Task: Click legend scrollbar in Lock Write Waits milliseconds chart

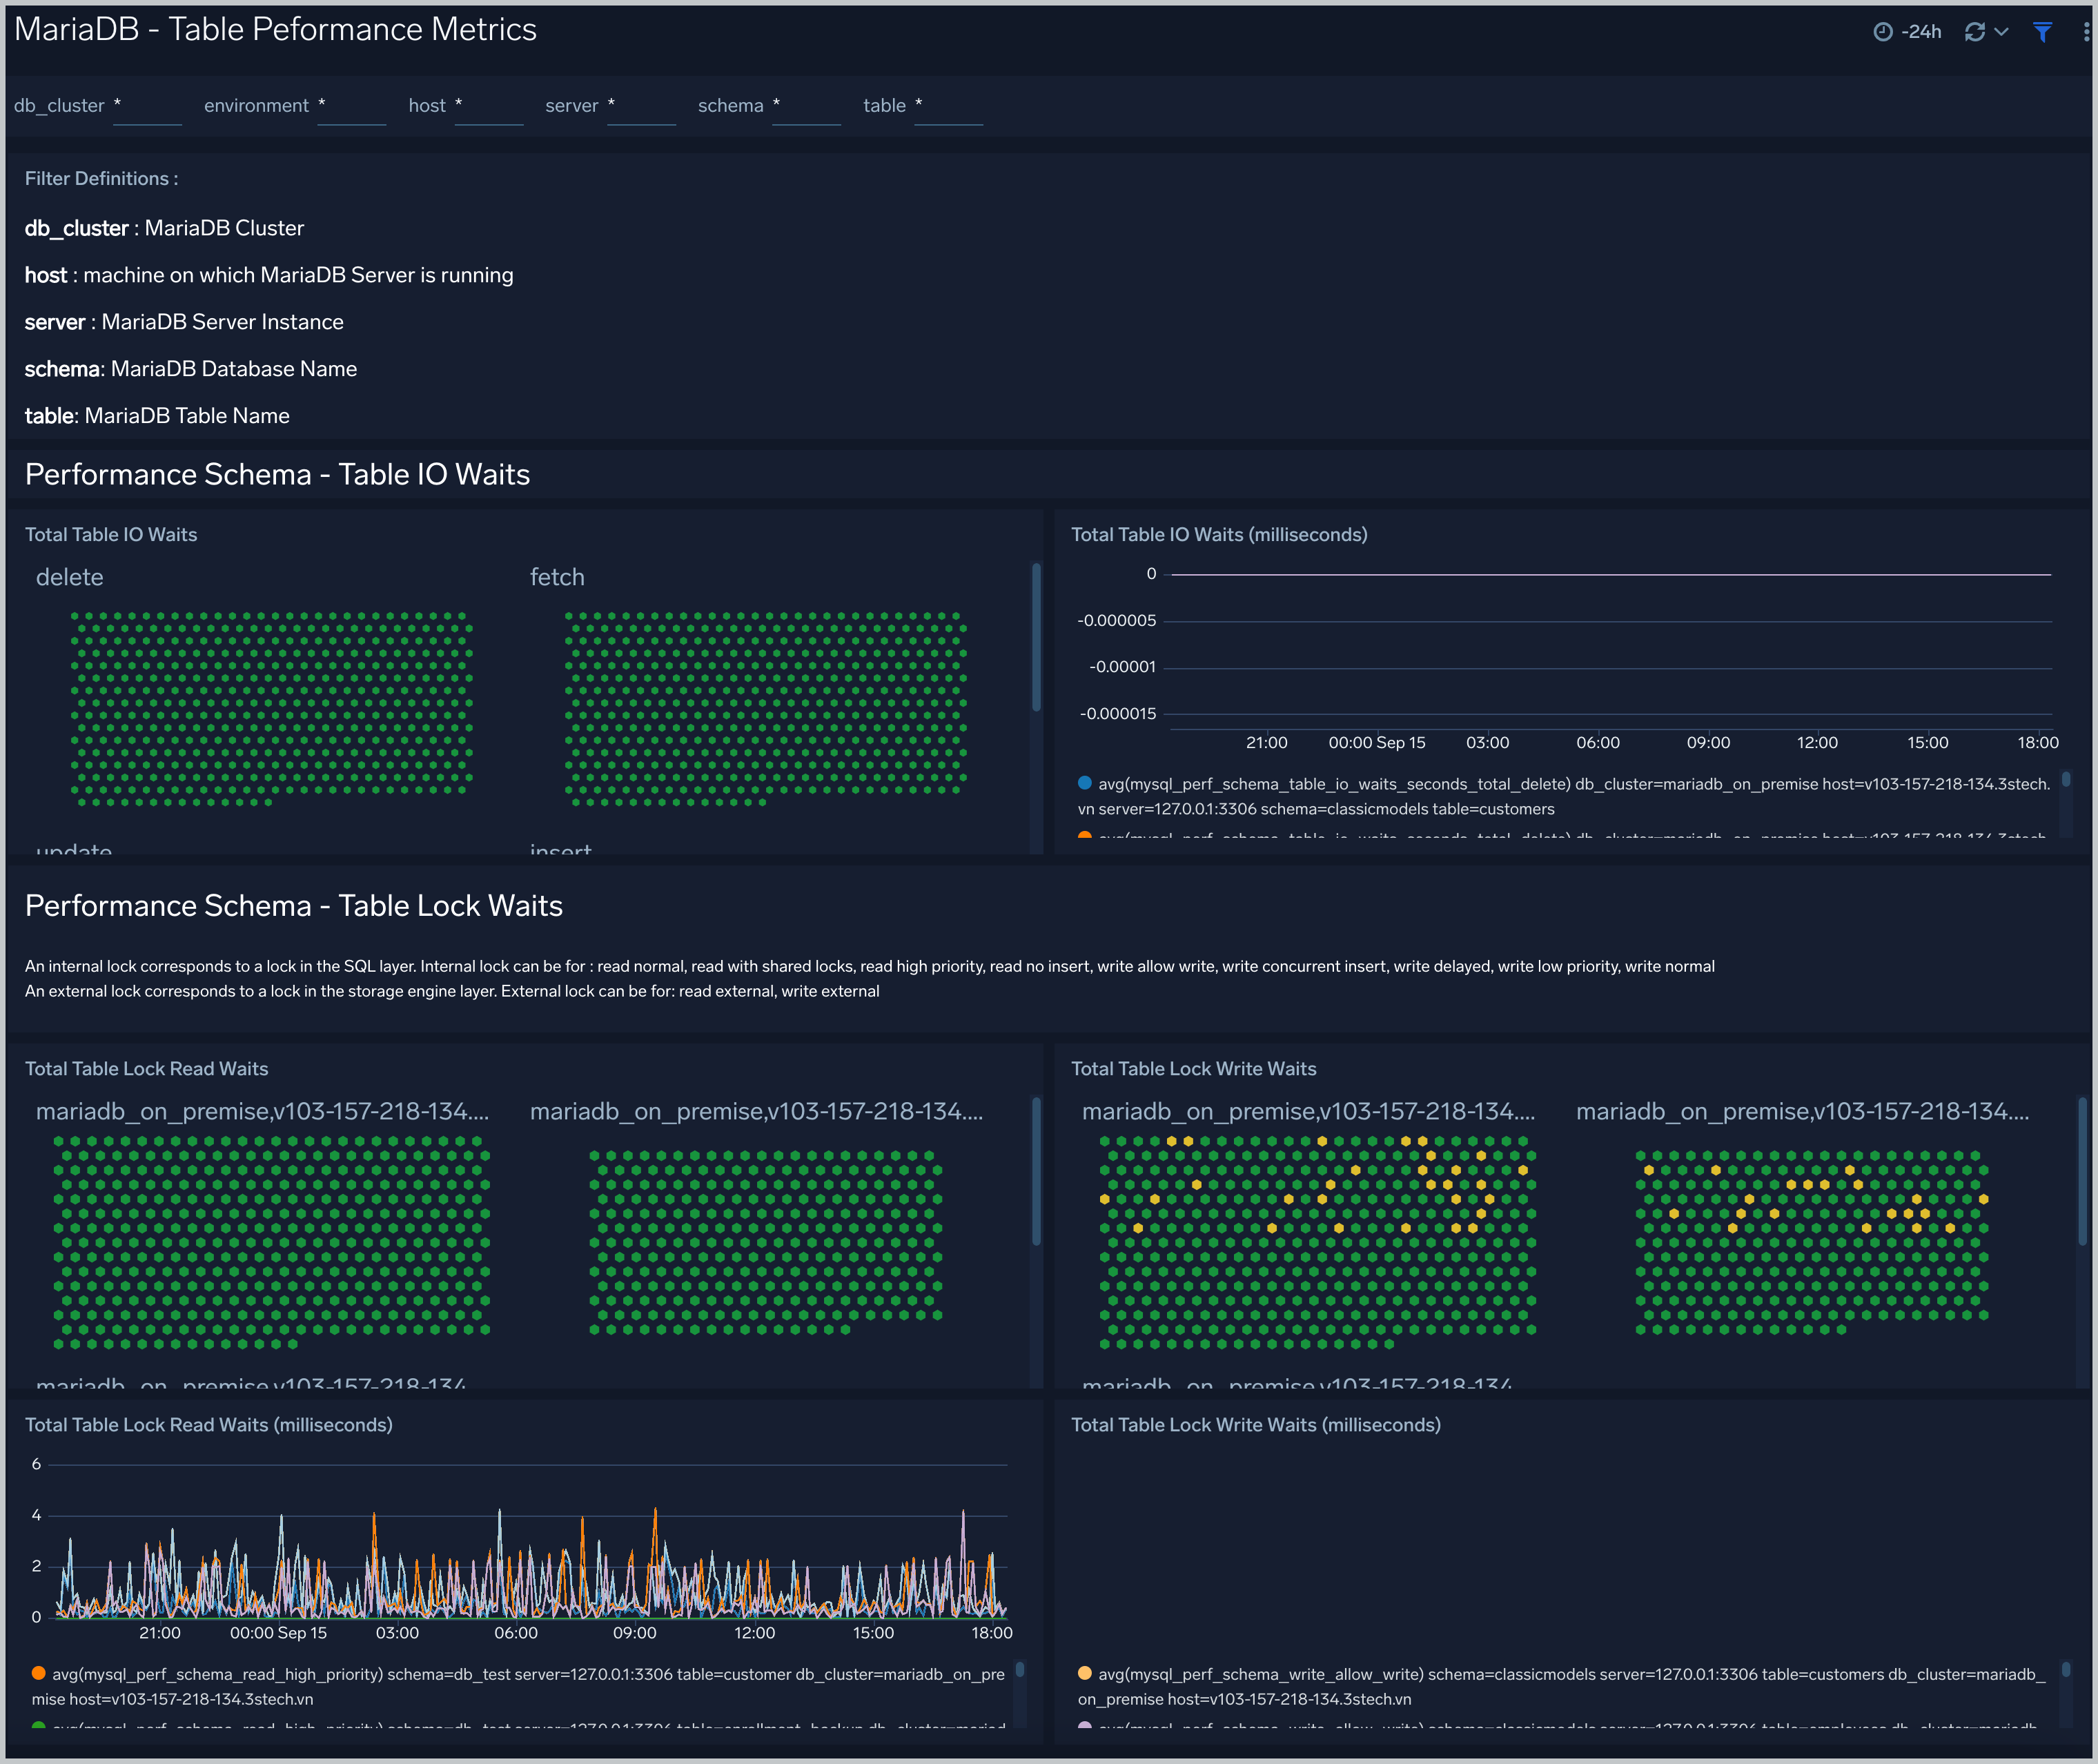Action: click(2066, 1669)
